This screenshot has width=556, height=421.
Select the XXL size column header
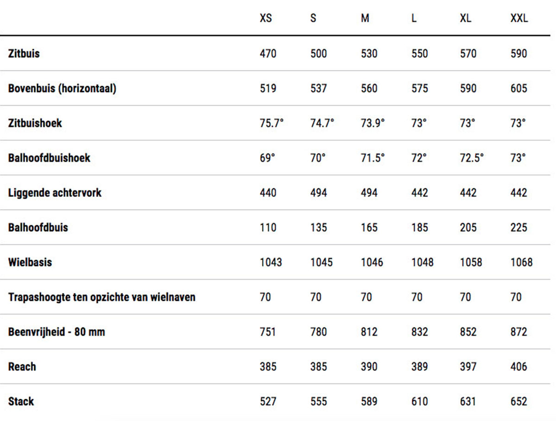[519, 19]
